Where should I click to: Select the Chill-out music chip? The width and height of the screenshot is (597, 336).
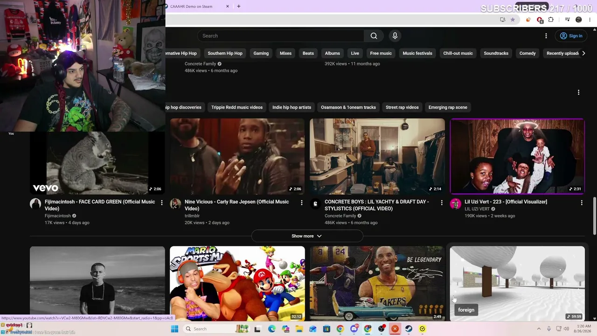458,53
